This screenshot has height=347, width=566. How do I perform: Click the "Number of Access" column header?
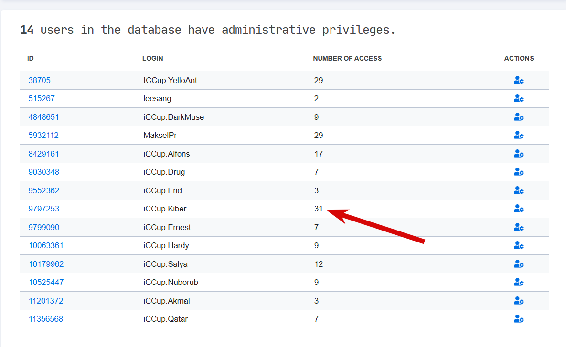(347, 58)
